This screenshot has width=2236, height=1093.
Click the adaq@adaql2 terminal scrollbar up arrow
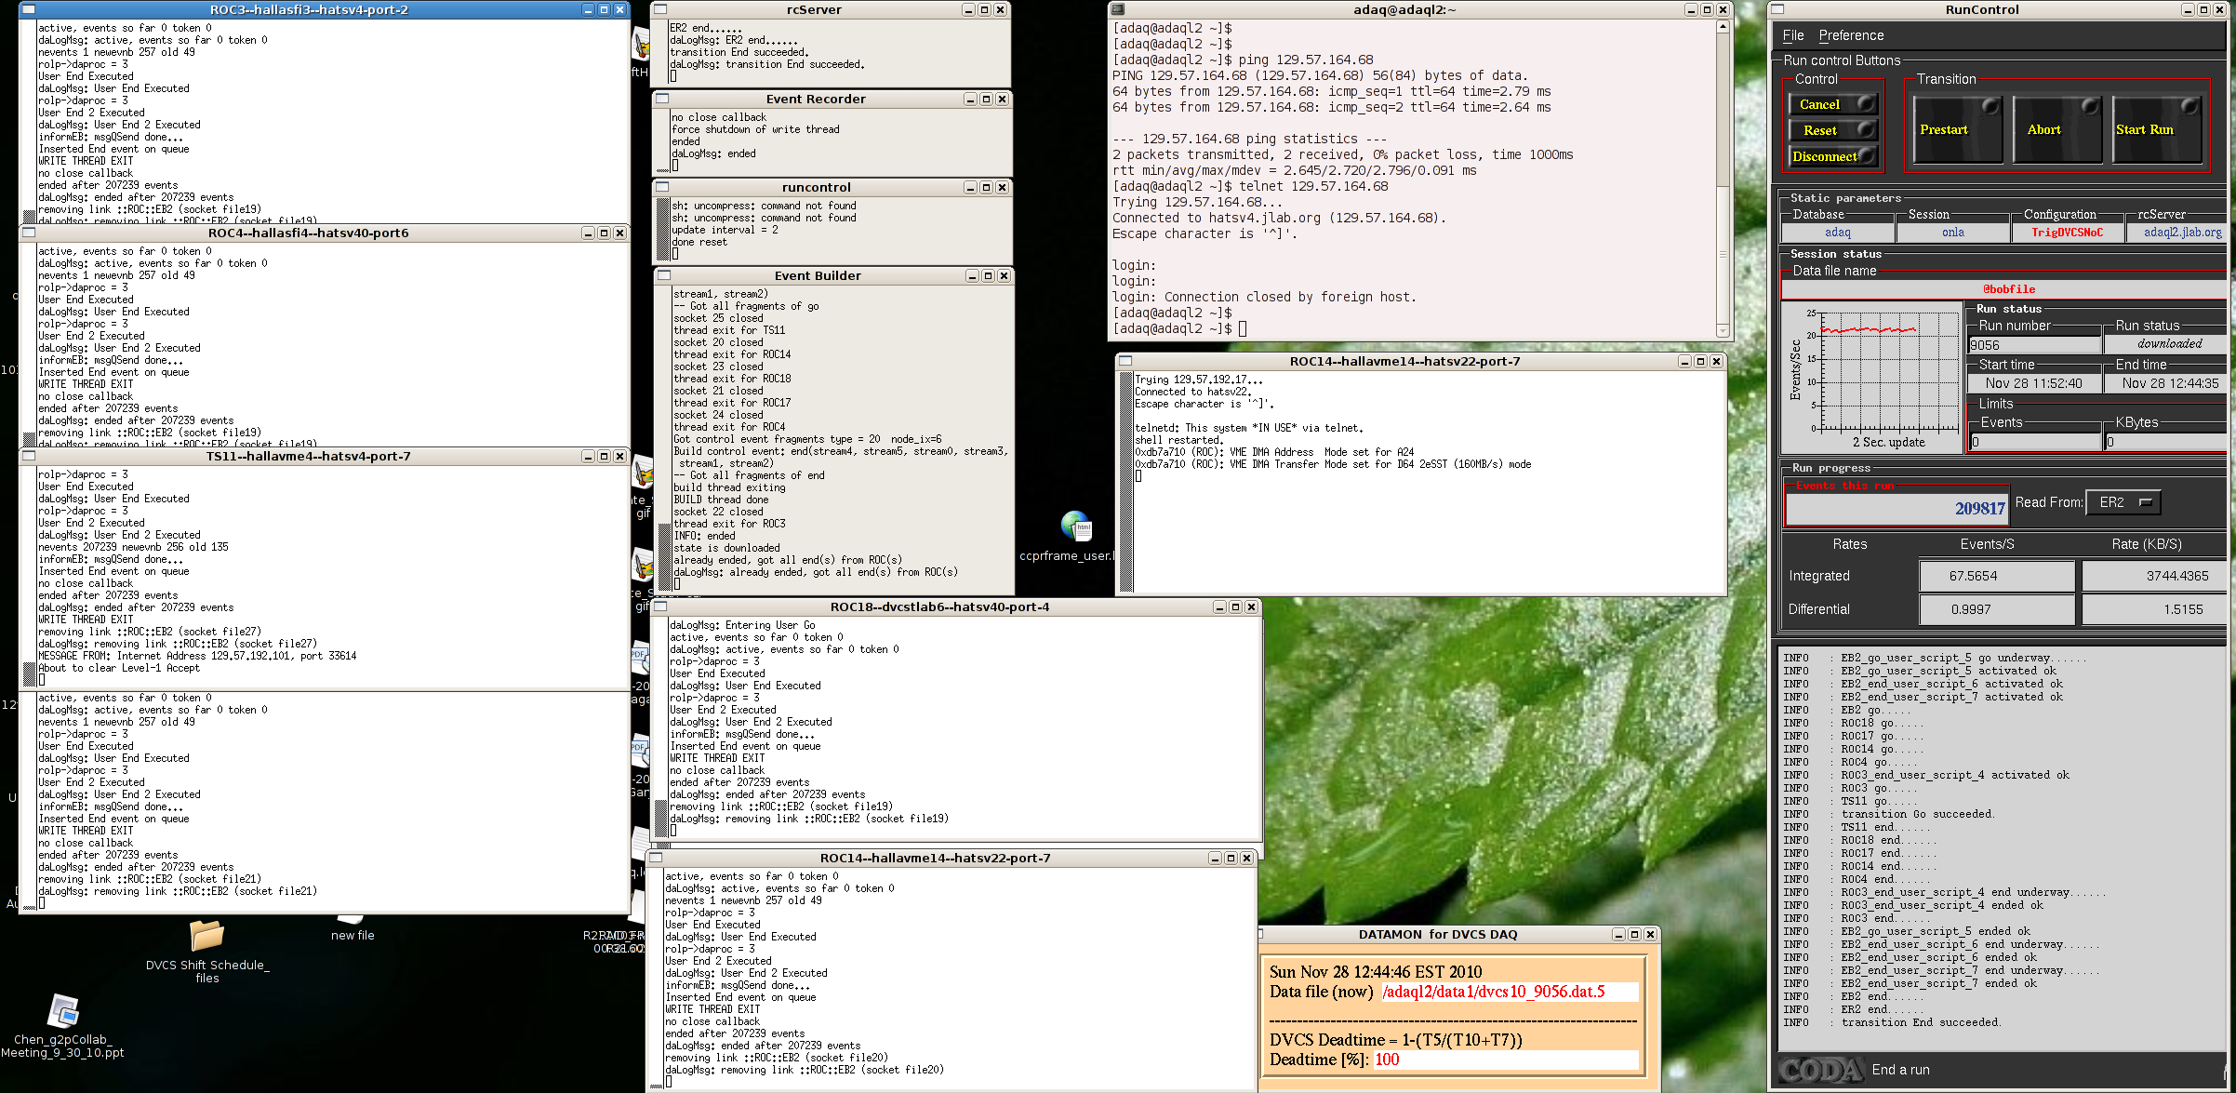tap(1723, 26)
